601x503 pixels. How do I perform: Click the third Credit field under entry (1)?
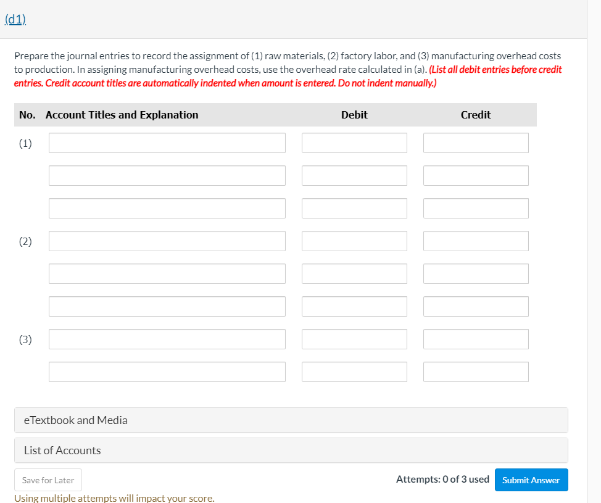click(x=475, y=208)
